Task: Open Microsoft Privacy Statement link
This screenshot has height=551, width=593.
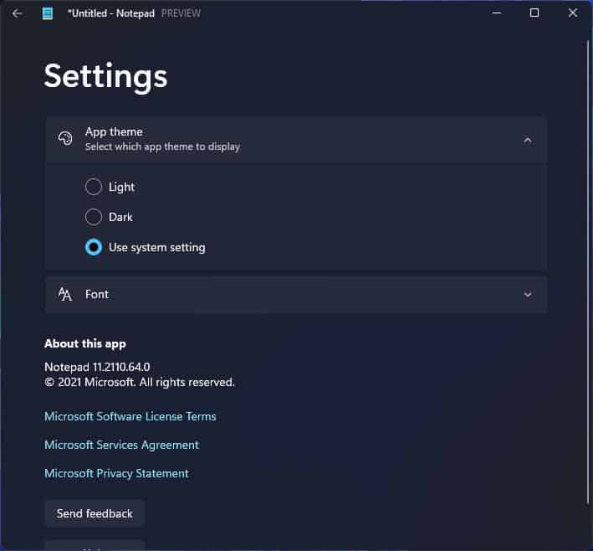Action: click(x=116, y=473)
